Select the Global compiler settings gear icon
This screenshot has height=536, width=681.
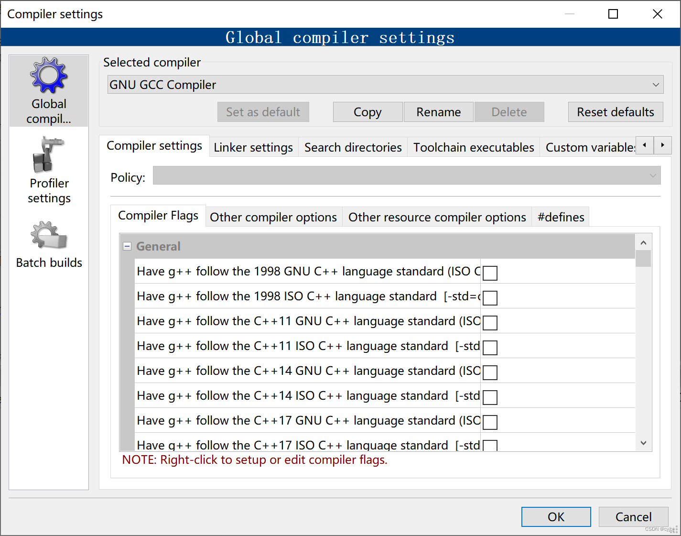tap(49, 76)
